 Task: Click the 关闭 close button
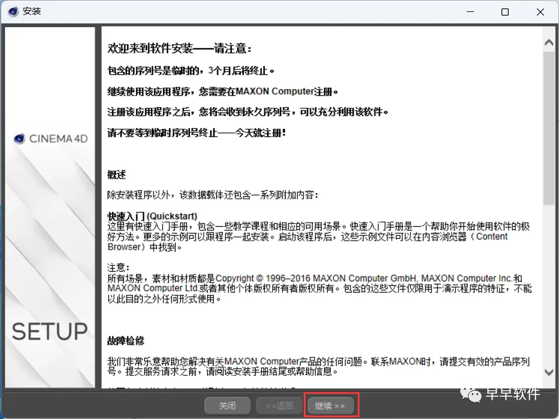tap(228, 405)
